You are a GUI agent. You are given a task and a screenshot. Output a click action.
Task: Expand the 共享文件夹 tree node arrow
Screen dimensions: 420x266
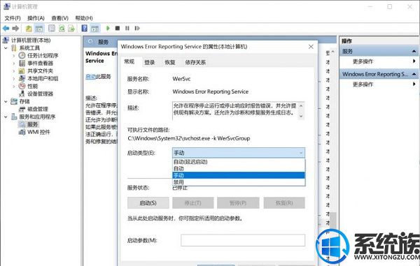(x=14, y=71)
